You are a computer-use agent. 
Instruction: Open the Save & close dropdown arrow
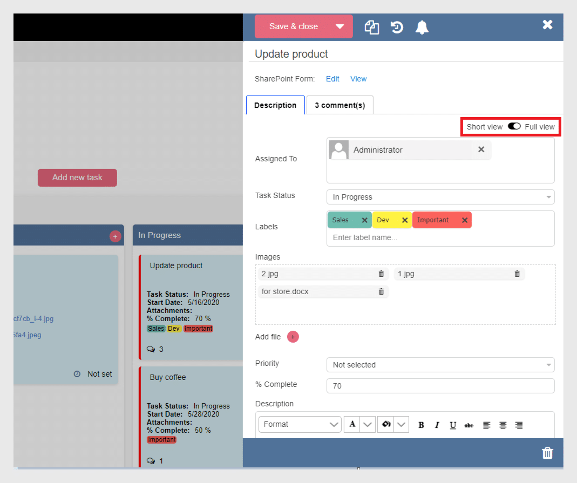tap(340, 26)
